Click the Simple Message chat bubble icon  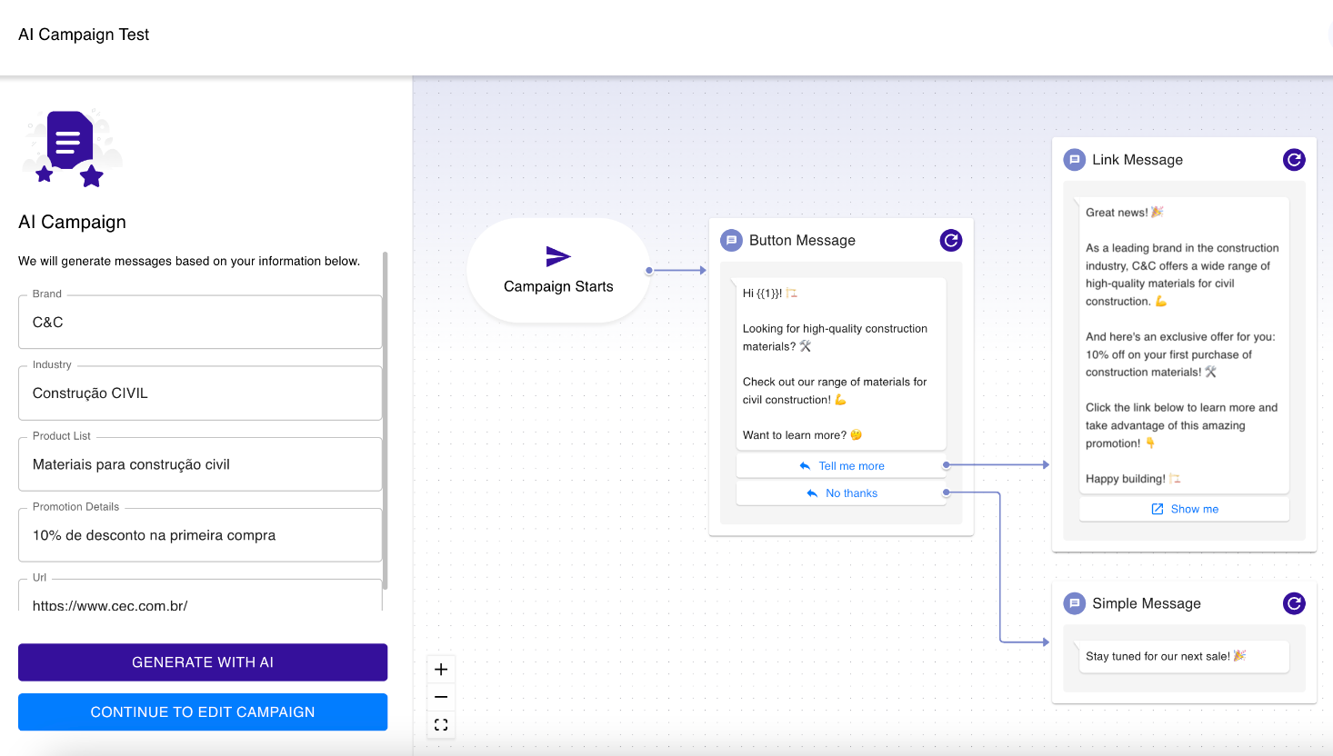coord(1075,603)
